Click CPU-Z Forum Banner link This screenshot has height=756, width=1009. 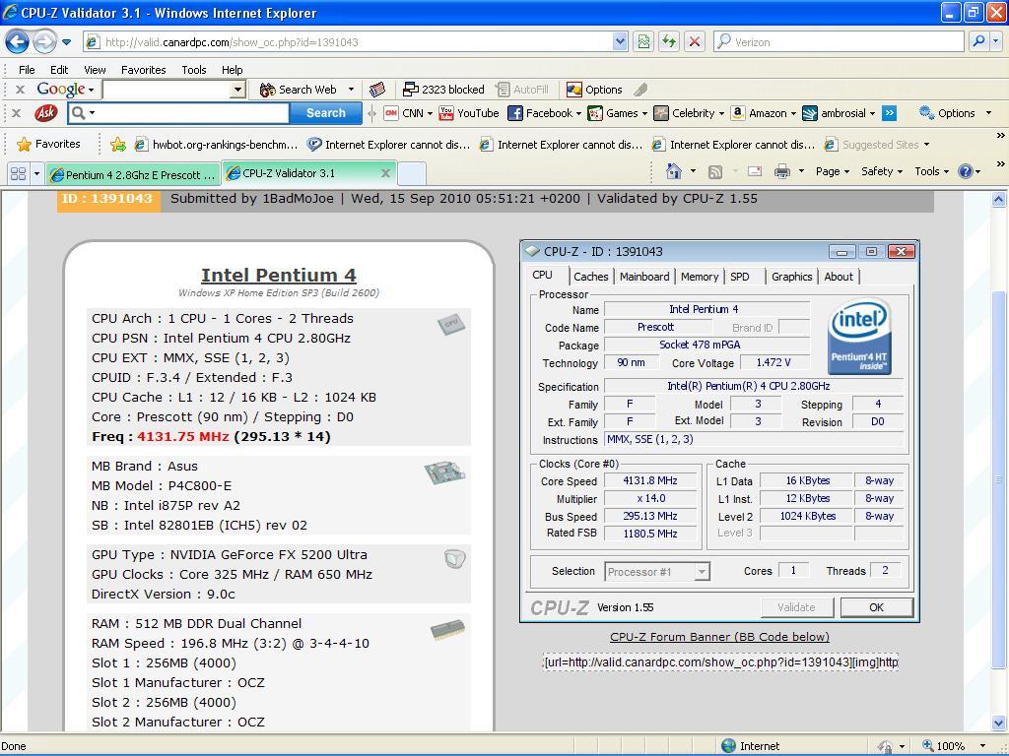point(719,637)
